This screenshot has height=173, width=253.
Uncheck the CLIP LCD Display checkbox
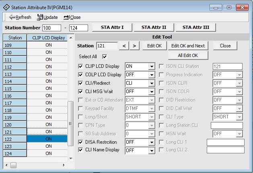pos(81,66)
